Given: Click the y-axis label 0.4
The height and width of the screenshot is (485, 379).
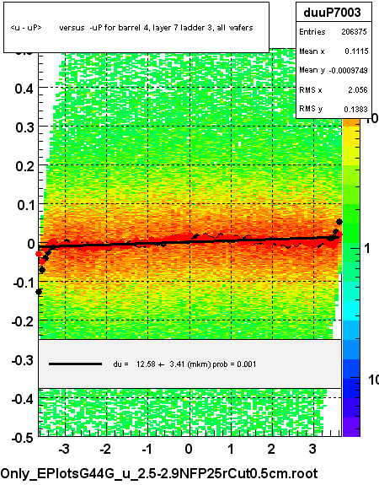Looking at the screenshot, I should point(24,89).
